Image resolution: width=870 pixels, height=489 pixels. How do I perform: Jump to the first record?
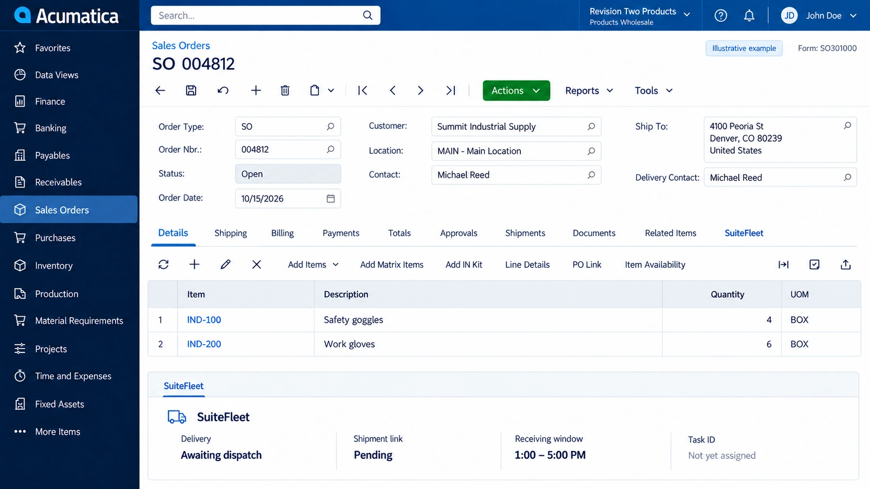coord(363,90)
